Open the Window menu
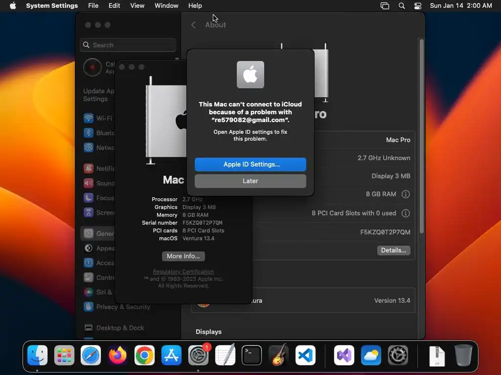Viewport: 501px width, 375px height. [x=166, y=6]
